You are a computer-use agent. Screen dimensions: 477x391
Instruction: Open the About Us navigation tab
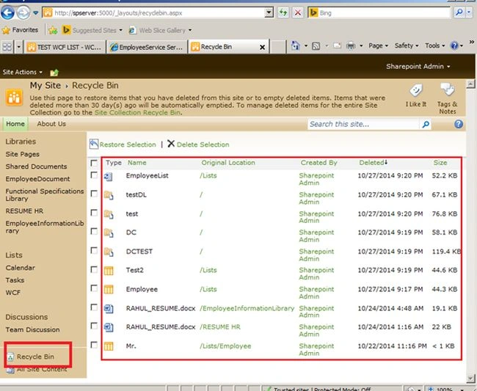point(51,124)
